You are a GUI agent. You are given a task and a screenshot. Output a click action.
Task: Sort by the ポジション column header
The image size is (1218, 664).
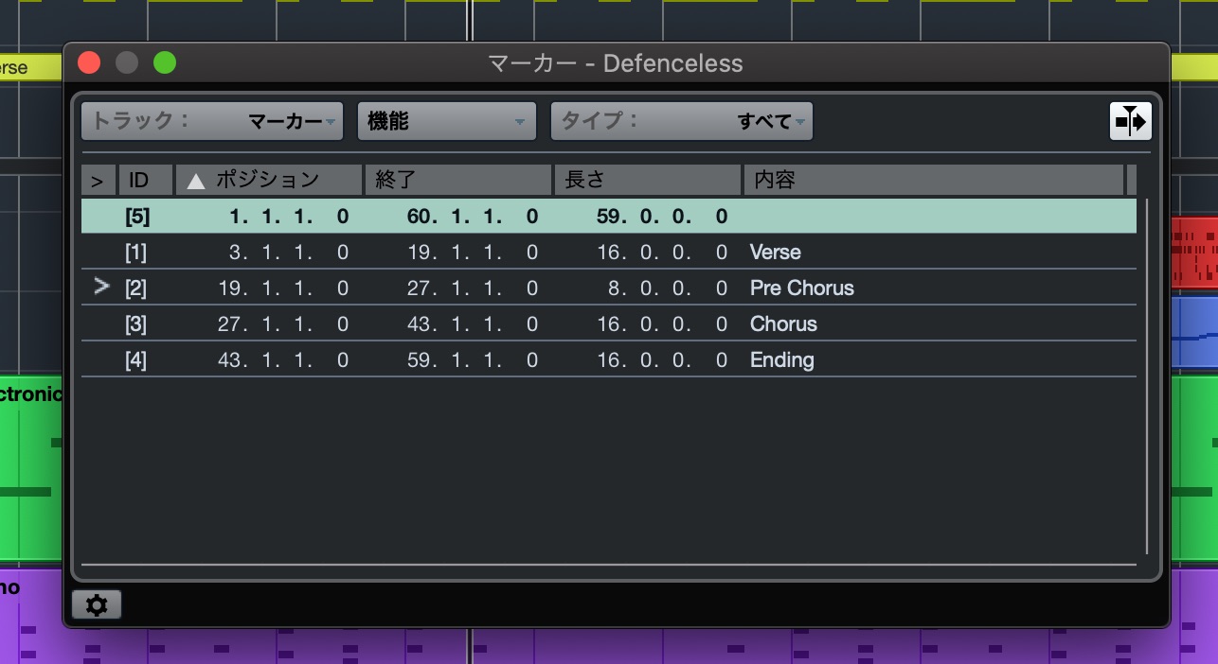269,180
